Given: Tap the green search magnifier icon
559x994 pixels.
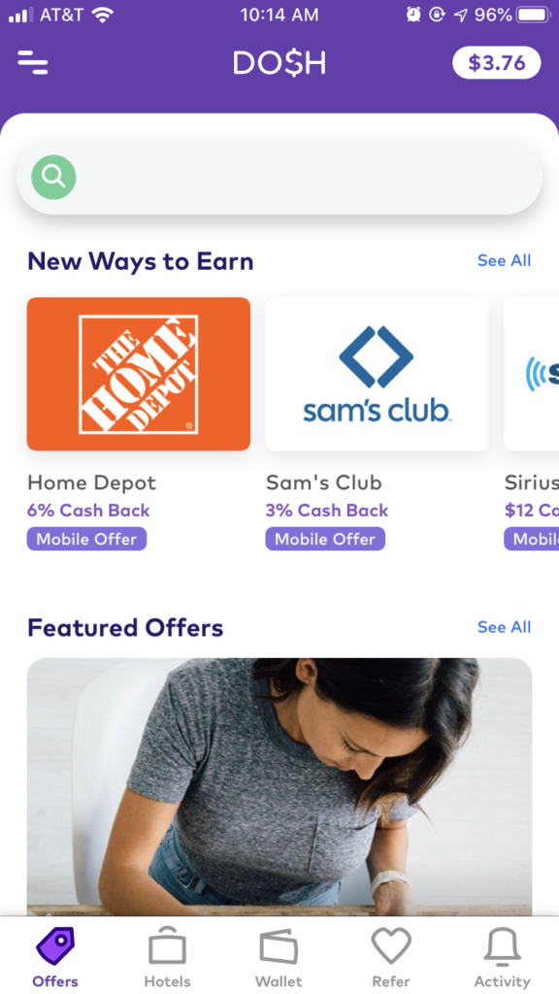Looking at the screenshot, I should 54,178.
